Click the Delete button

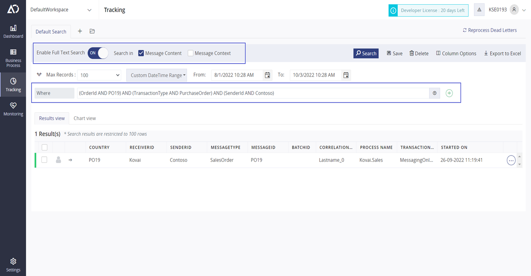419,54
